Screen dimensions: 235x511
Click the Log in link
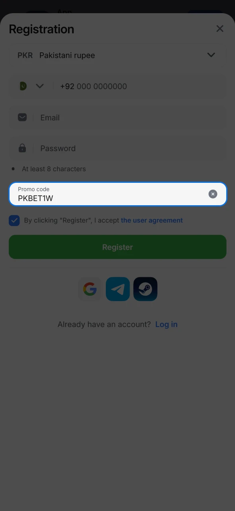pos(166,325)
